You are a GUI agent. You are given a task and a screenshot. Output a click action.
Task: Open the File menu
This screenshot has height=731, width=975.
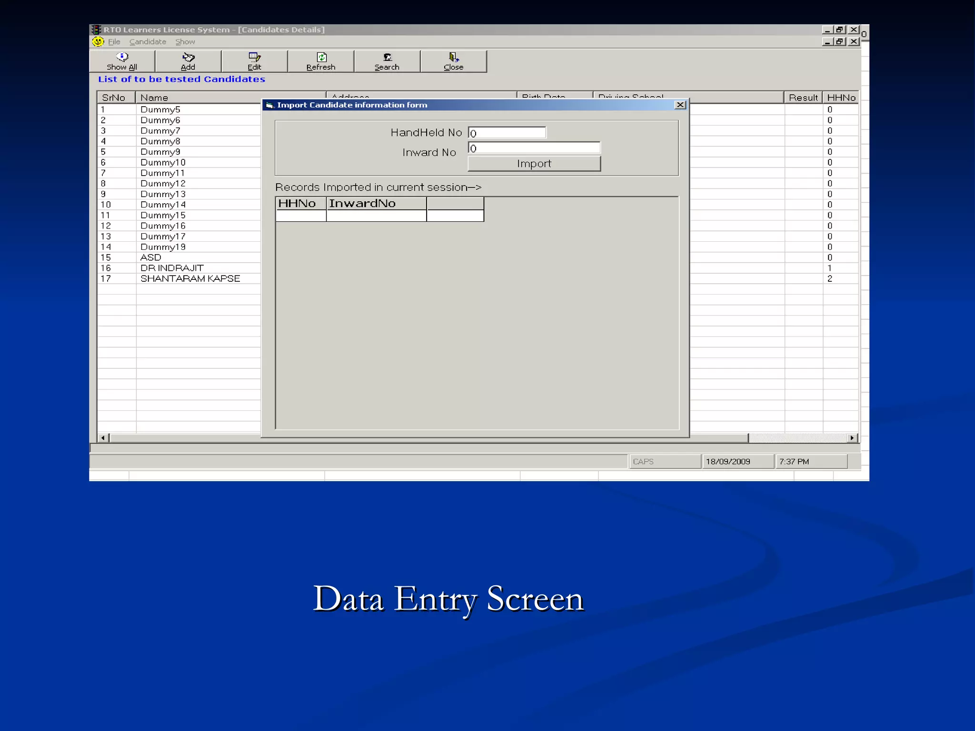(x=114, y=42)
